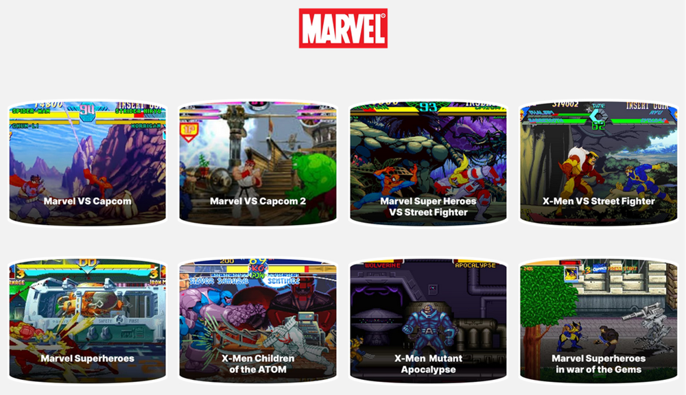Click the red Marvel logo
Image resolution: width=686 pixels, height=395 pixels.
(343, 28)
